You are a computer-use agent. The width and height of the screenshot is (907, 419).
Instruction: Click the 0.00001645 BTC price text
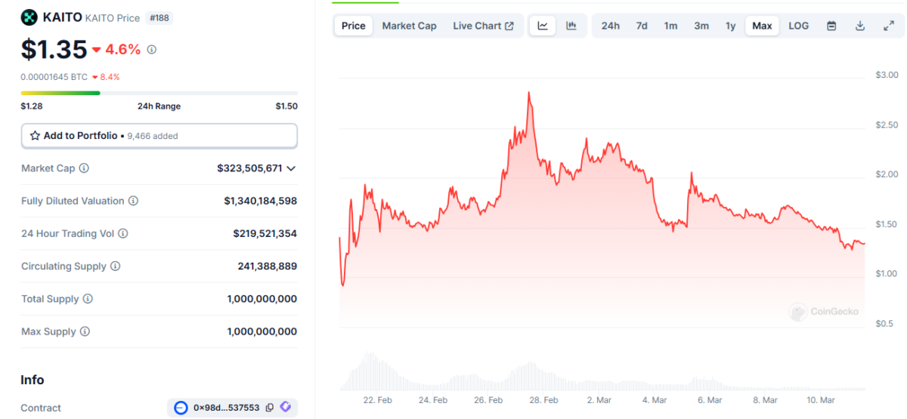pos(54,77)
